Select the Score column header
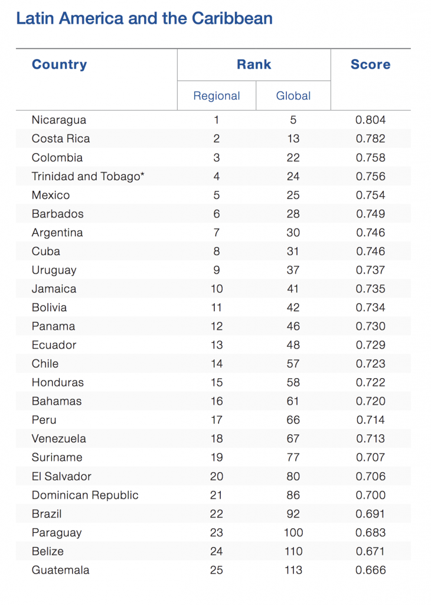 tap(370, 65)
